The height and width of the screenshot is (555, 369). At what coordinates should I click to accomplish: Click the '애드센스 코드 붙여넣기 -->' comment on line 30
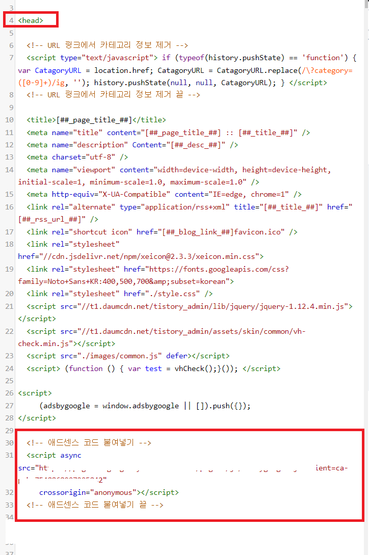[x=89, y=443]
